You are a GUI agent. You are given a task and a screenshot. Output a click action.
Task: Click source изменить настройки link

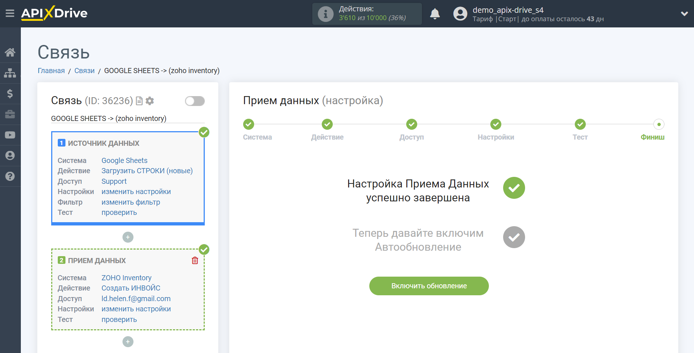pos(136,191)
